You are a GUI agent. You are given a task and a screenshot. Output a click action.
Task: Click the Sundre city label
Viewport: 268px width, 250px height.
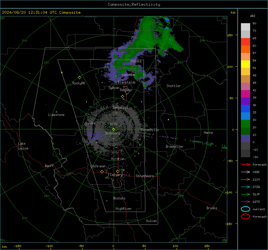(90, 123)
